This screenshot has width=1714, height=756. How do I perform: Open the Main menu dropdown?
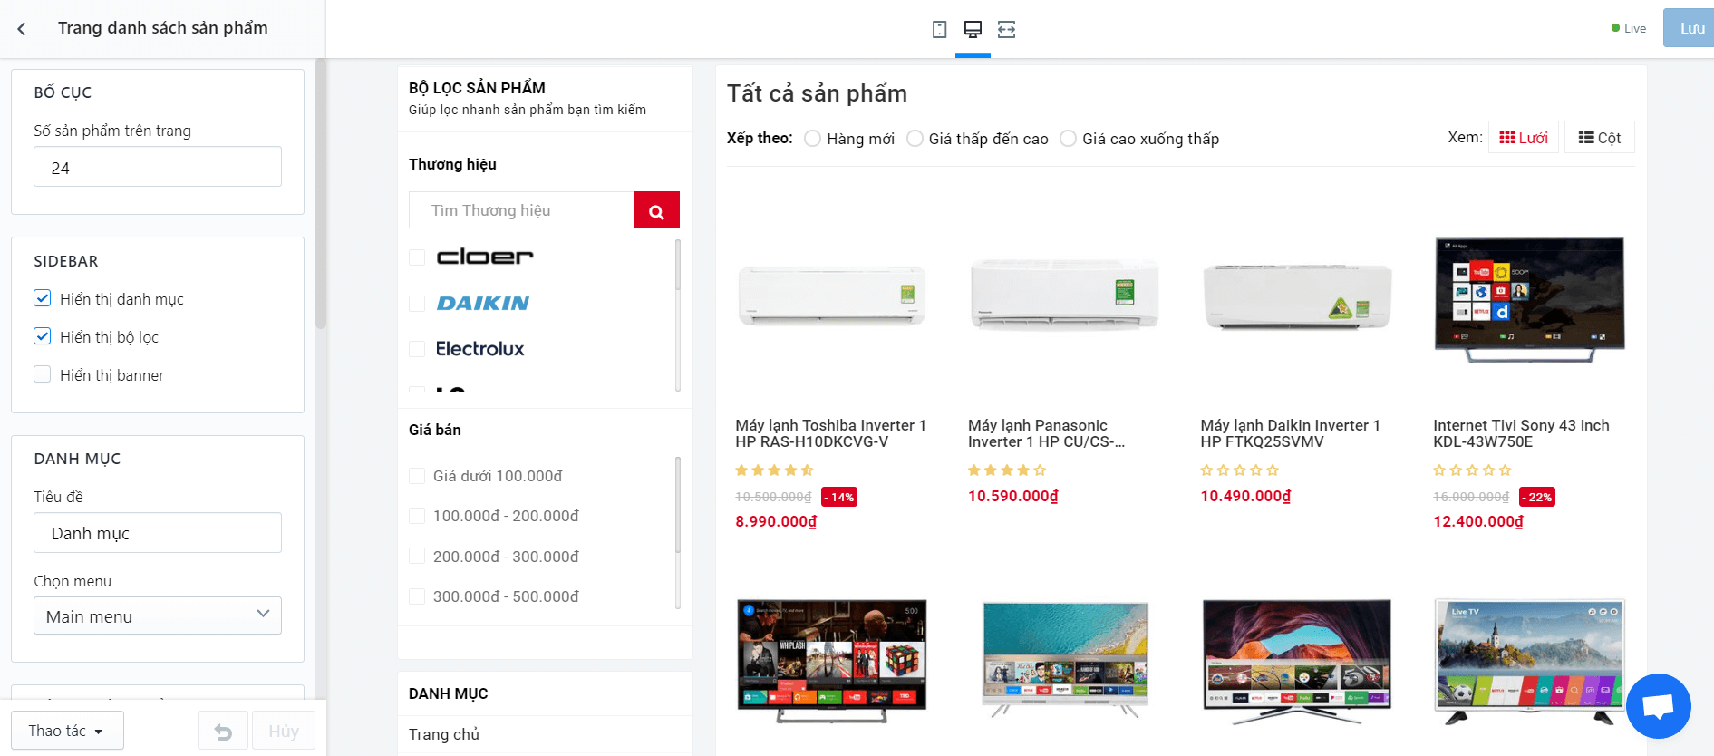158,615
